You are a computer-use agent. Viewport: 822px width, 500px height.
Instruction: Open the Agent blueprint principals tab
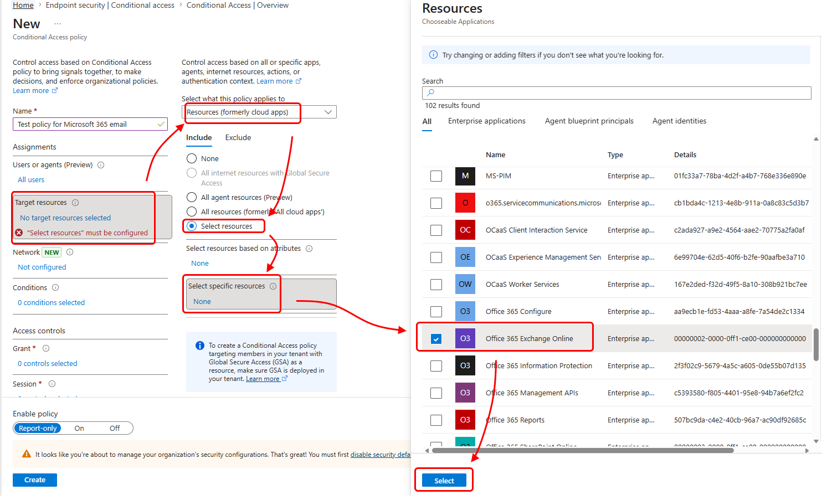589,121
